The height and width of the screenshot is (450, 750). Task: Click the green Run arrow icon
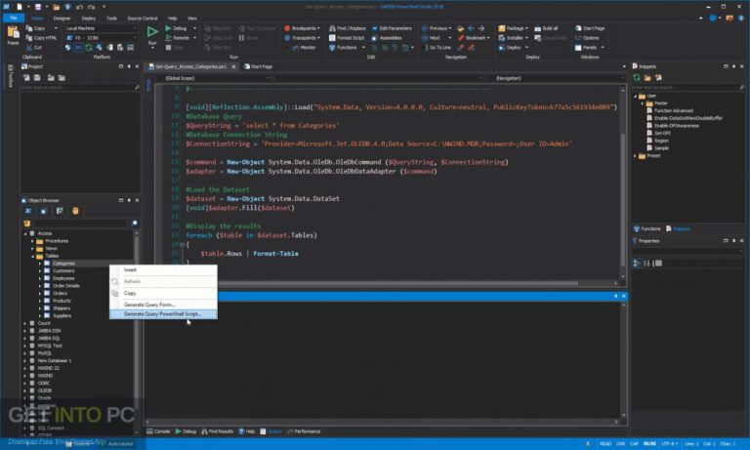pyautogui.click(x=152, y=32)
